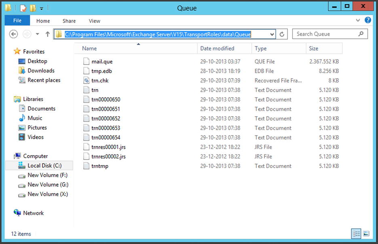Open the address bar history dropdown
378x244 pixels.
tap(272, 34)
